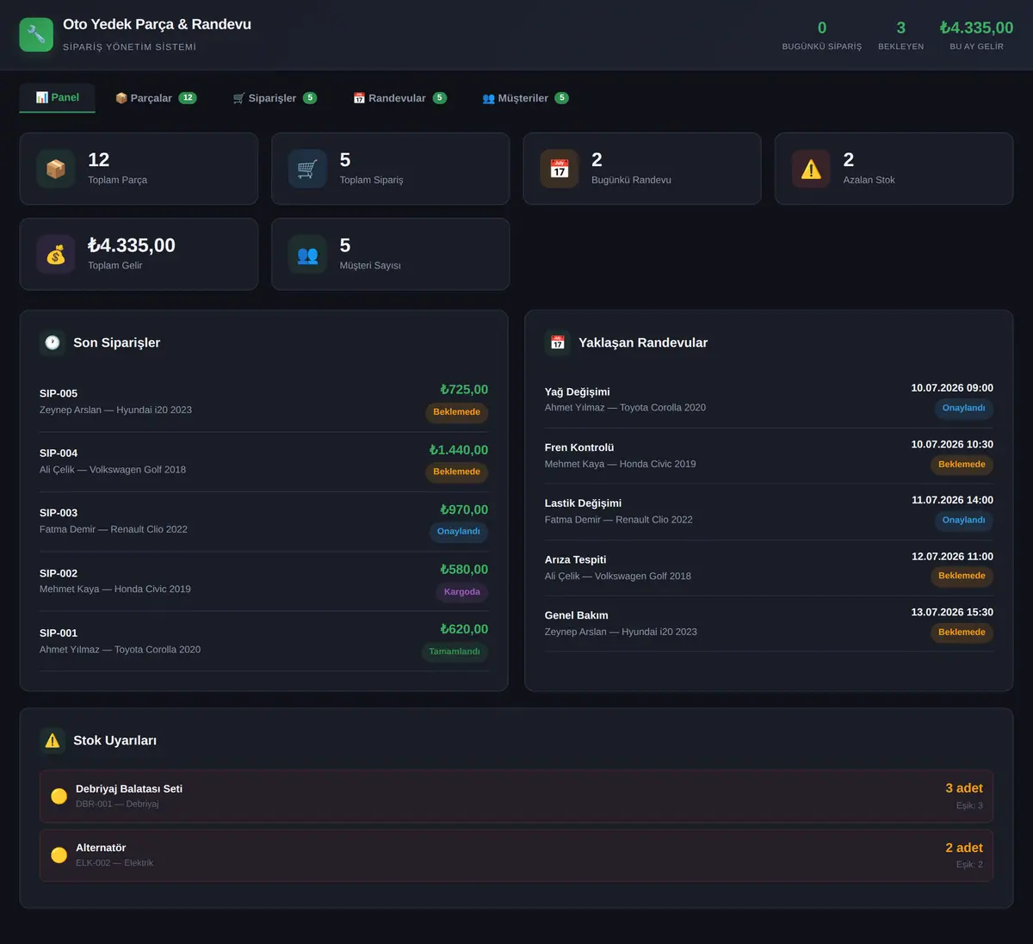Click Beklemede status badge for SIP-005

[457, 412]
